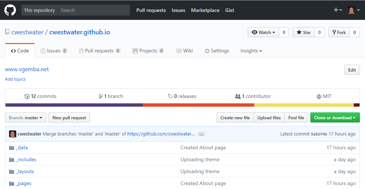The image size is (365, 189).
Task: Open the _layouts folder
Action: pyautogui.click(x=25, y=172)
